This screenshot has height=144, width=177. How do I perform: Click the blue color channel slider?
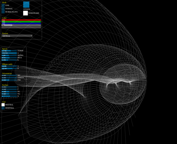pos(21,24)
